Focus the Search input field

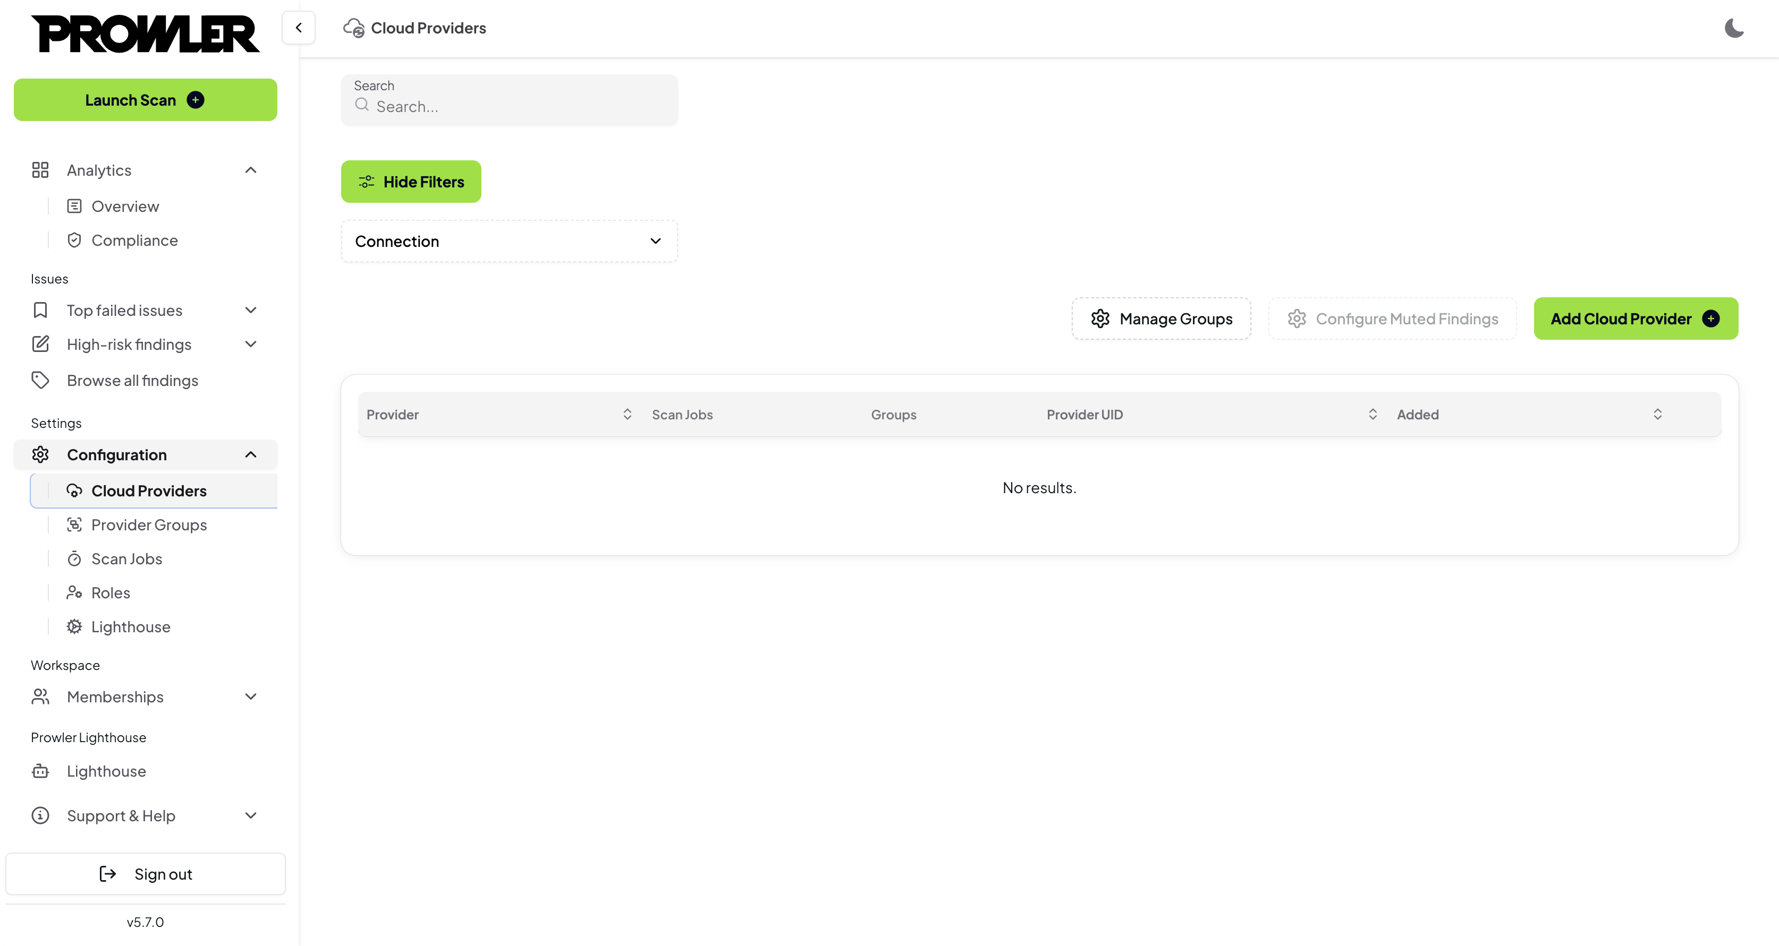click(x=518, y=107)
